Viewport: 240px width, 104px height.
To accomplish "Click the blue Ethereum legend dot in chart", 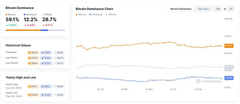I will coord(90,15).
